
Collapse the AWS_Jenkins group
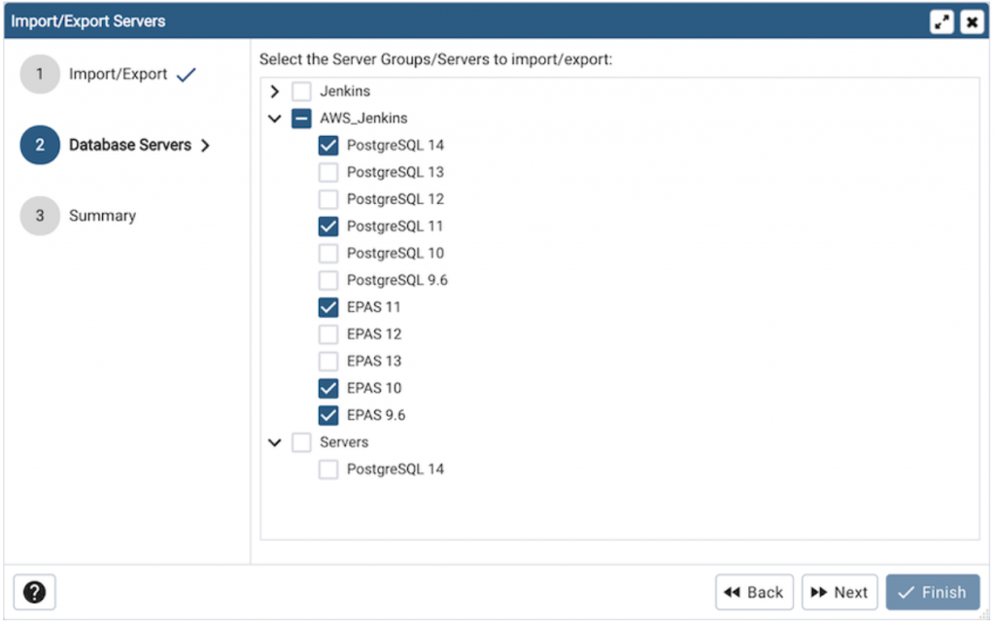point(274,118)
